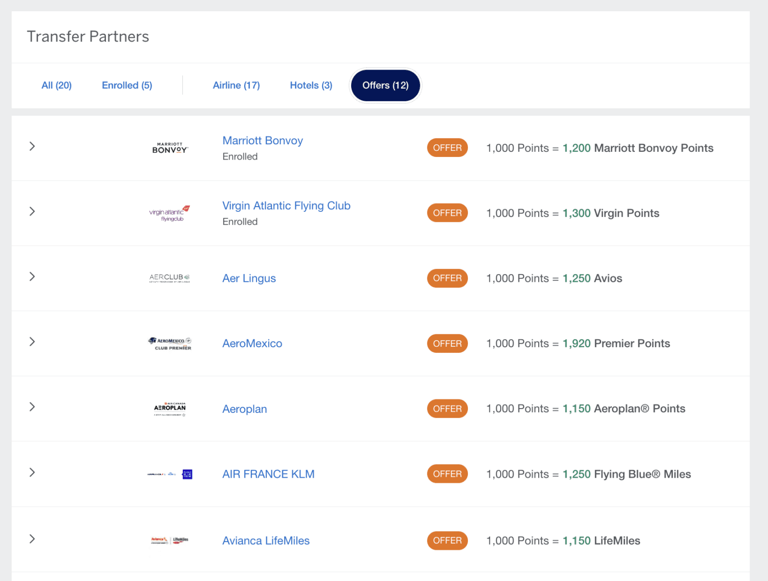
Task: Click the 1,200 Marriott Bonvoy Points rate
Action: click(638, 148)
